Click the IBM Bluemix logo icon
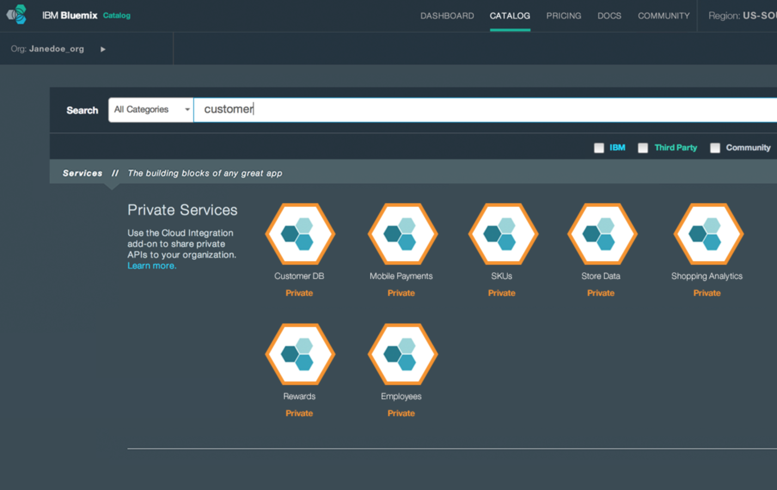Viewport: 777px width, 490px height. [x=16, y=15]
